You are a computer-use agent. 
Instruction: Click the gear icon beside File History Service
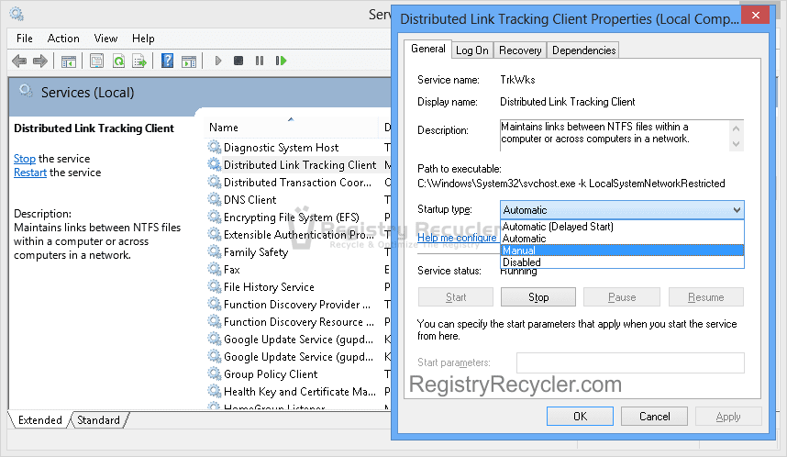(215, 286)
